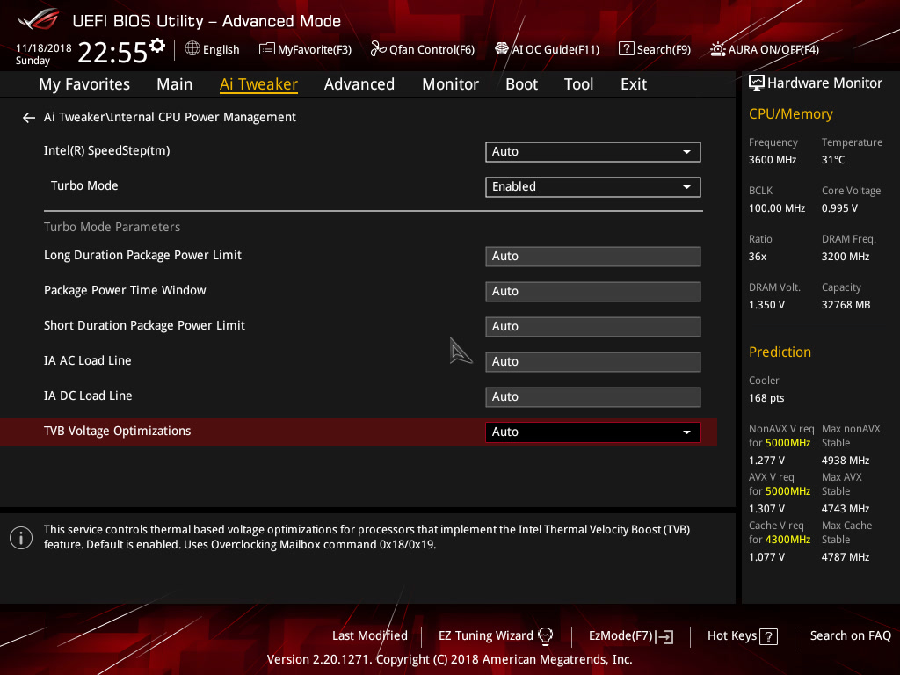Click the Hot Keys question mark icon
The width and height of the screenshot is (900, 675).
click(x=768, y=636)
